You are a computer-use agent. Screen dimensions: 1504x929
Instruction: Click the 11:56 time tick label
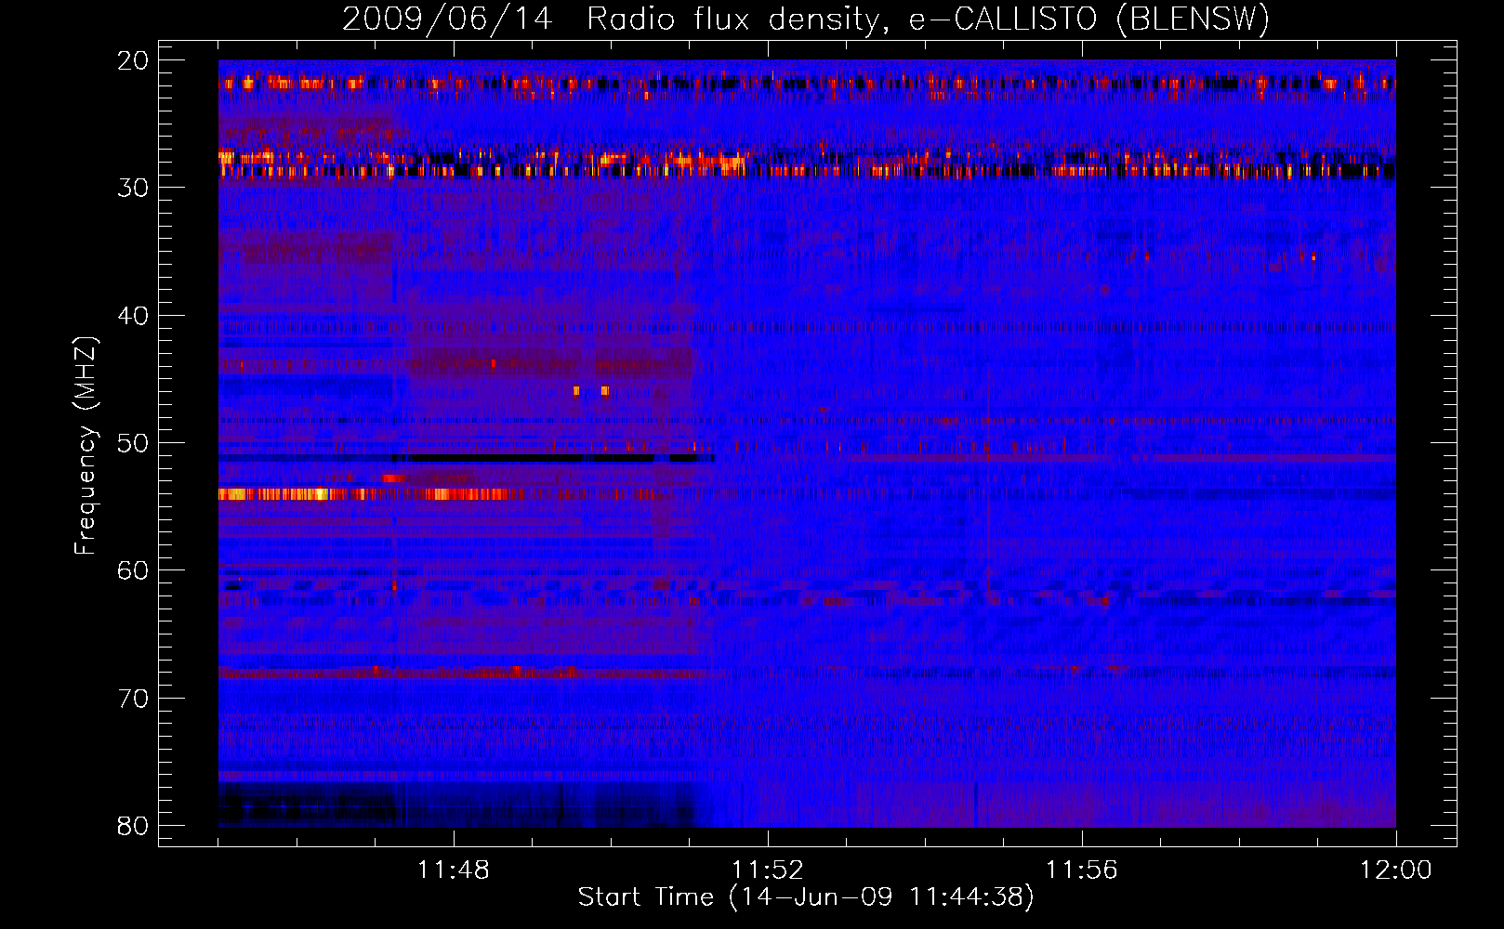[1082, 870]
